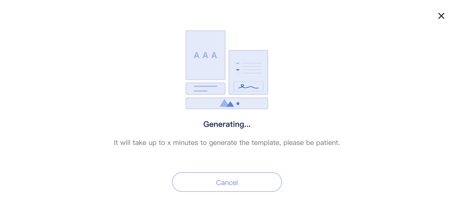454x223 pixels.
Task: Click the dashed signature field box
Action: pyautogui.click(x=248, y=86)
